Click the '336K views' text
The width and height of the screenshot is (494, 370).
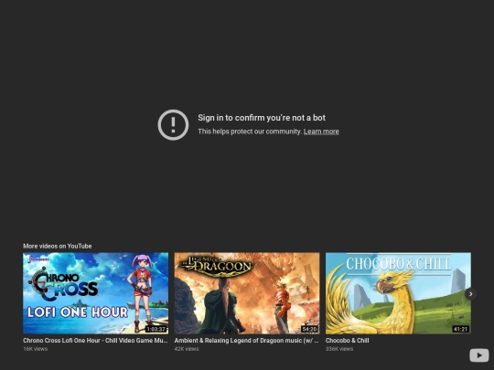point(339,349)
